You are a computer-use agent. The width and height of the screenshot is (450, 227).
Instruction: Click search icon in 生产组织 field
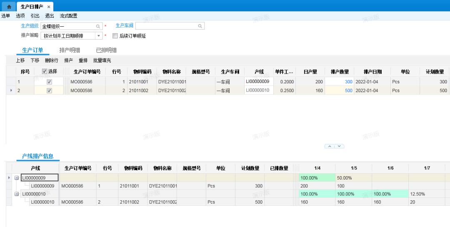98,26
